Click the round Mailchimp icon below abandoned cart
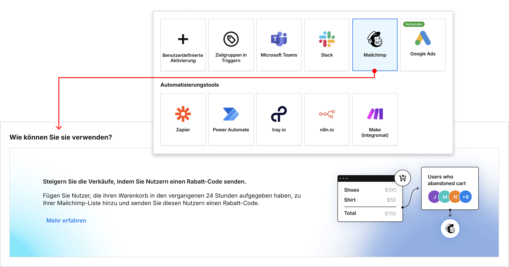The height and width of the screenshot is (267, 509). click(450, 228)
